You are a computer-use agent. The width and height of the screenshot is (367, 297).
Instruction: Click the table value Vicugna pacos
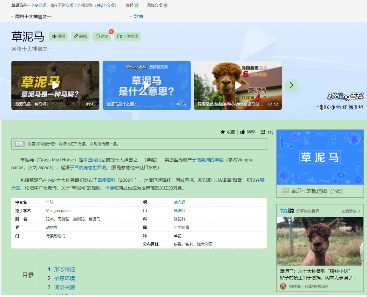pos(58,211)
